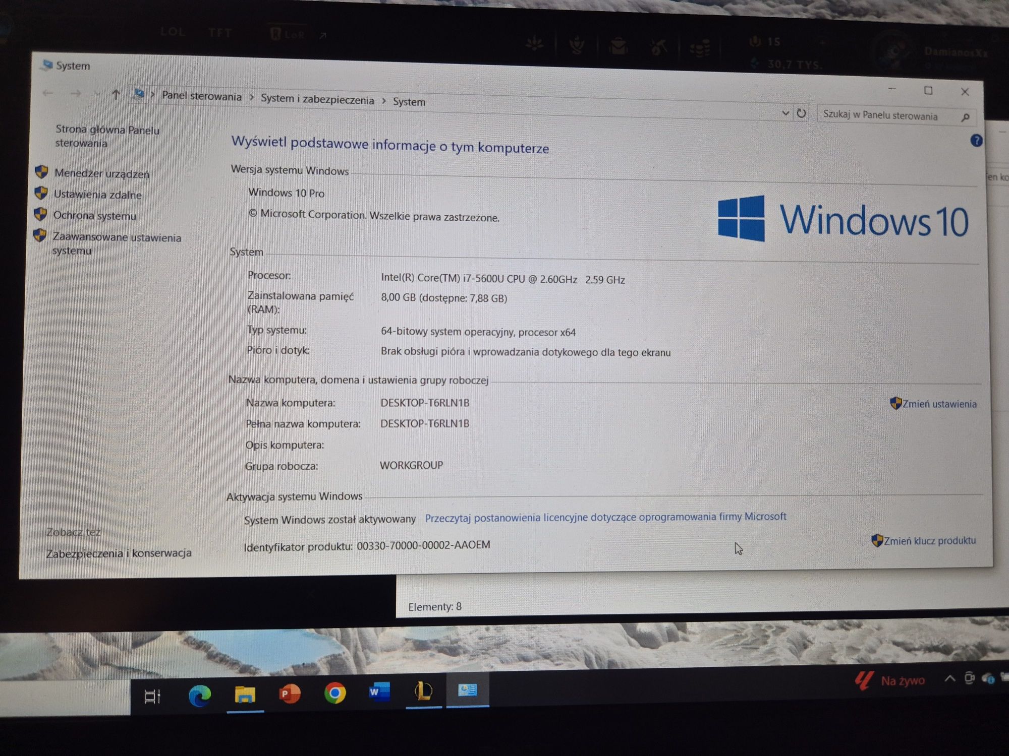Open the recent locations dropdown arrow
The height and width of the screenshot is (756, 1009).
pos(97,94)
